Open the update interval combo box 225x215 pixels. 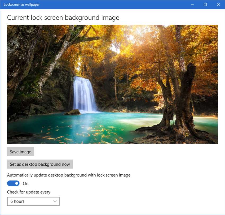coord(33,201)
